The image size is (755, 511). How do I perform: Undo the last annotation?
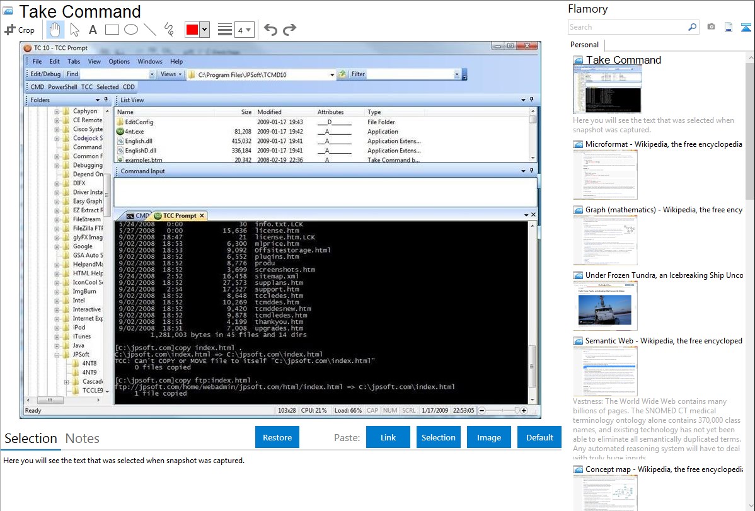coord(270,30)
